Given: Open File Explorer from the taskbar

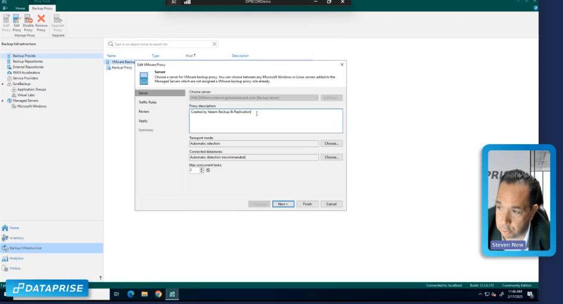Looking at the screenshot, I should point(144,294).
